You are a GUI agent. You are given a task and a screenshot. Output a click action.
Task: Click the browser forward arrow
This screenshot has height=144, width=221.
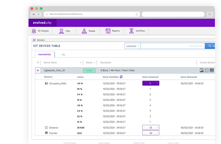tap(39, 14)
